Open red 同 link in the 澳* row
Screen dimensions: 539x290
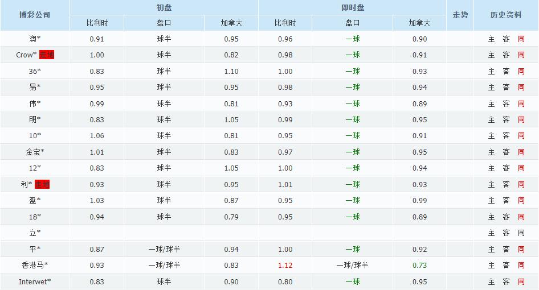[521, 39]
